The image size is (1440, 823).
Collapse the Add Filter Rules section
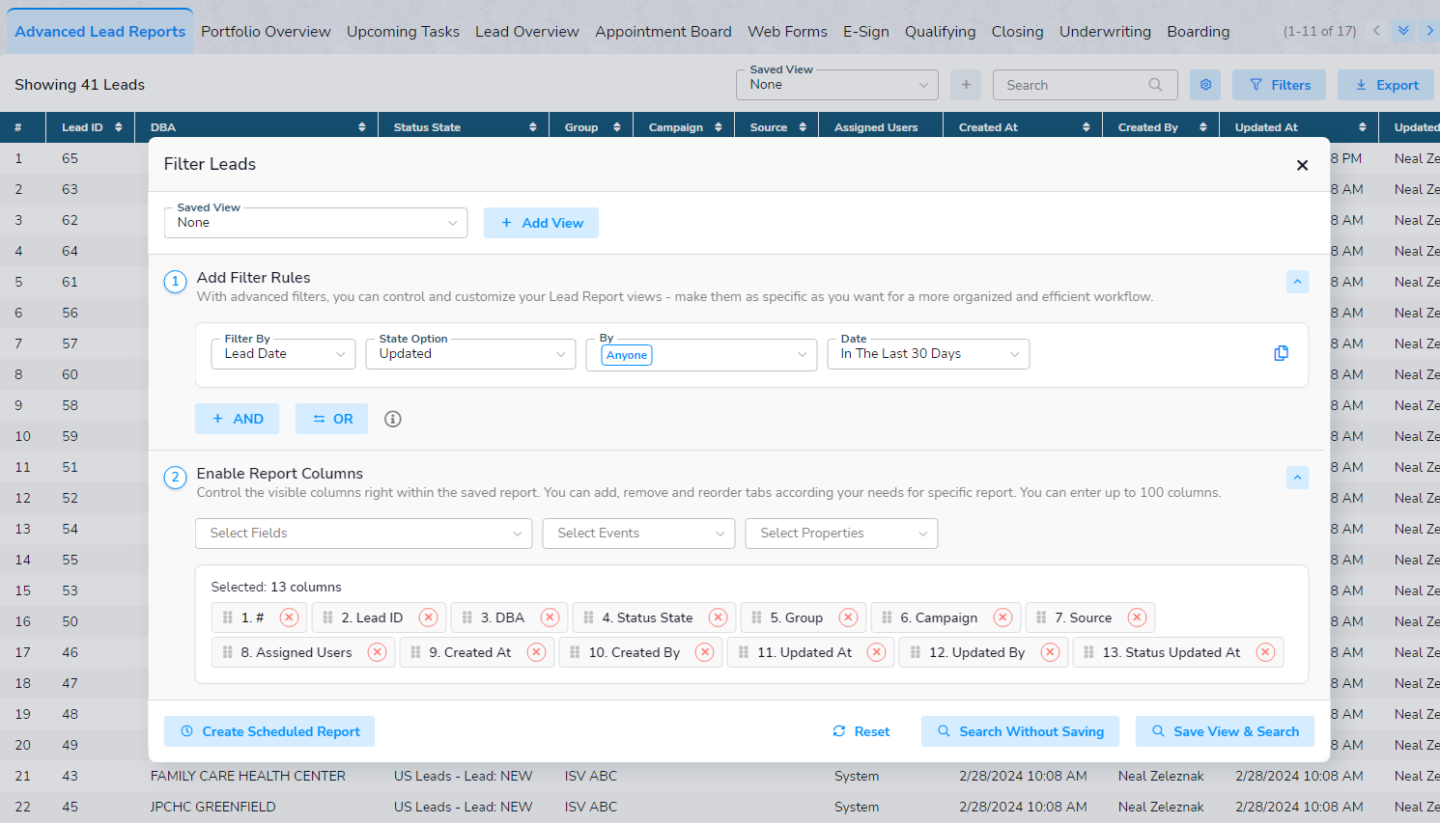pyautogui.click(x=1297, y=282)
